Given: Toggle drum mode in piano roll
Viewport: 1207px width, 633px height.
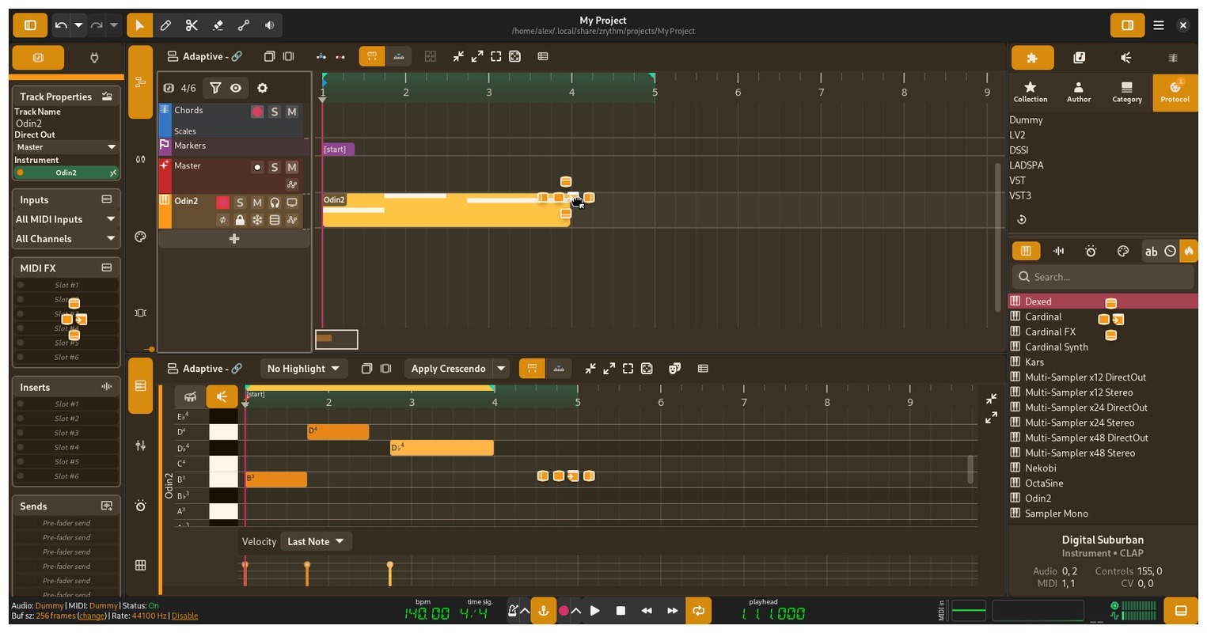Looking at the screenshot, I should point(190,396).
